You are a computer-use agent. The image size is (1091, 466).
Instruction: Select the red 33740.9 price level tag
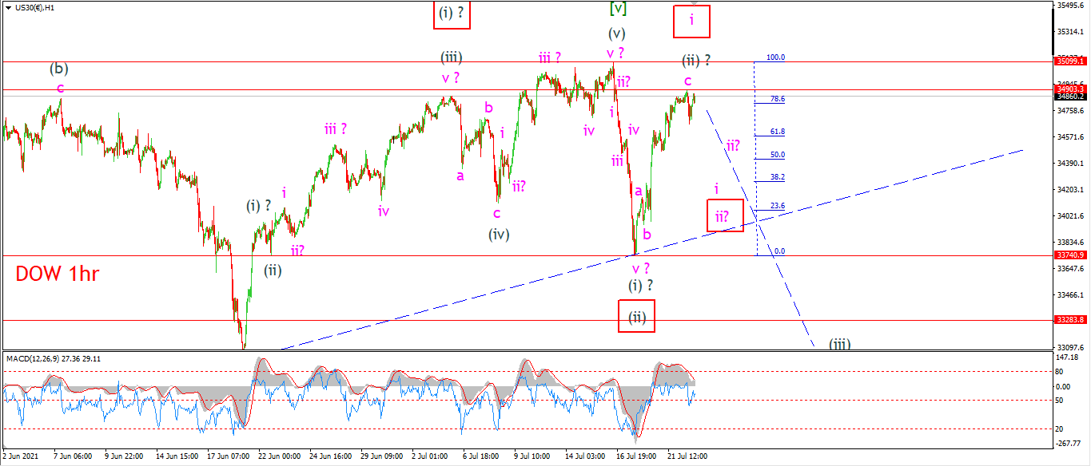pyautogui.click(x=1070, y=255)
